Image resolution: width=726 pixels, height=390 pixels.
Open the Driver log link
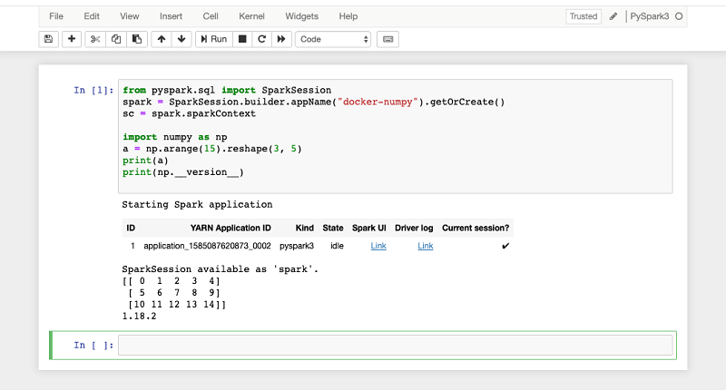pyautogui.click(x=425, y=246)
